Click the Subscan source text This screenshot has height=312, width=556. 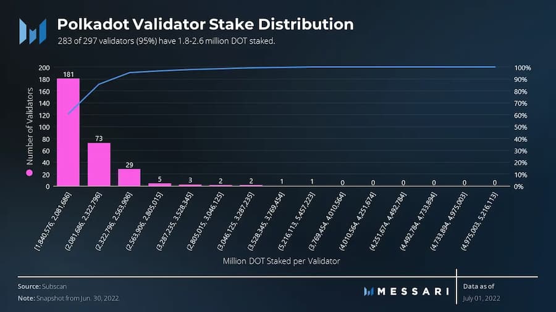54,286
